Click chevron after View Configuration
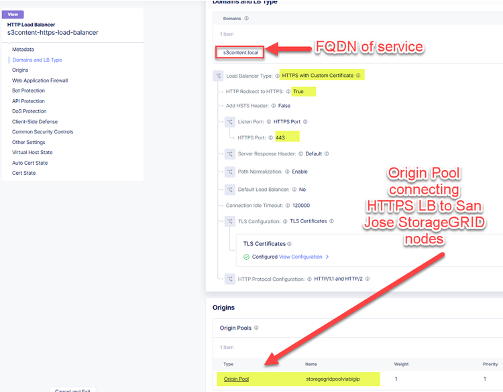 coord(327,257)
